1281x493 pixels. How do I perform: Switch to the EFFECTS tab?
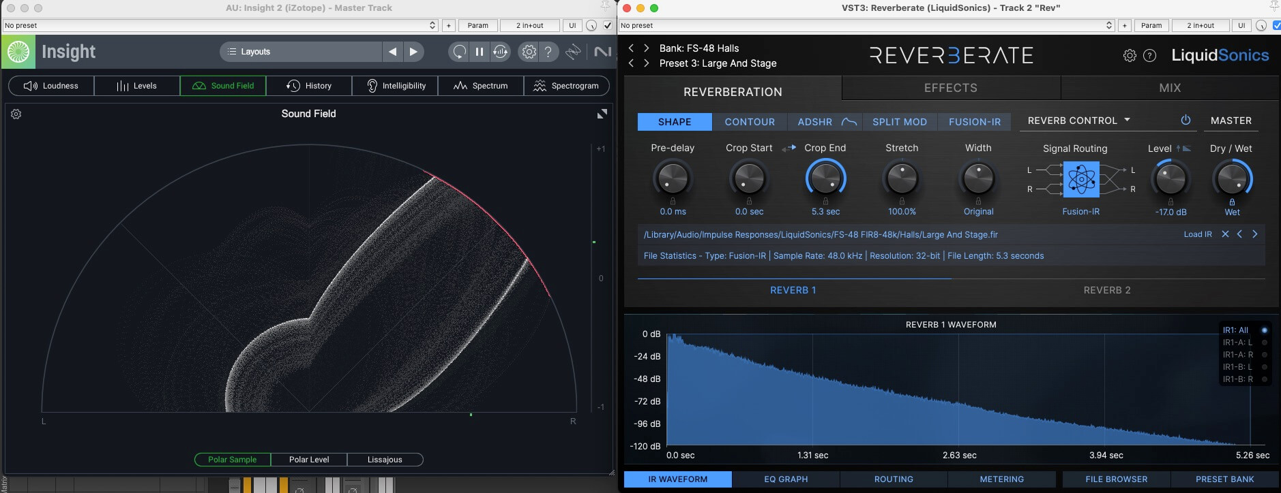(x=950, y=88)
